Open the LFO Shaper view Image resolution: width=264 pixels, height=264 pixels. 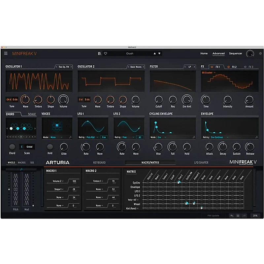coord(201,162)
